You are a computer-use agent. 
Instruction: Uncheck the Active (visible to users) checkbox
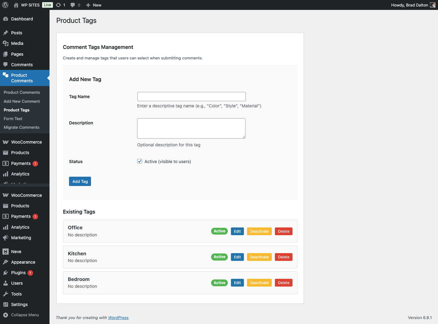coord(140,161)
